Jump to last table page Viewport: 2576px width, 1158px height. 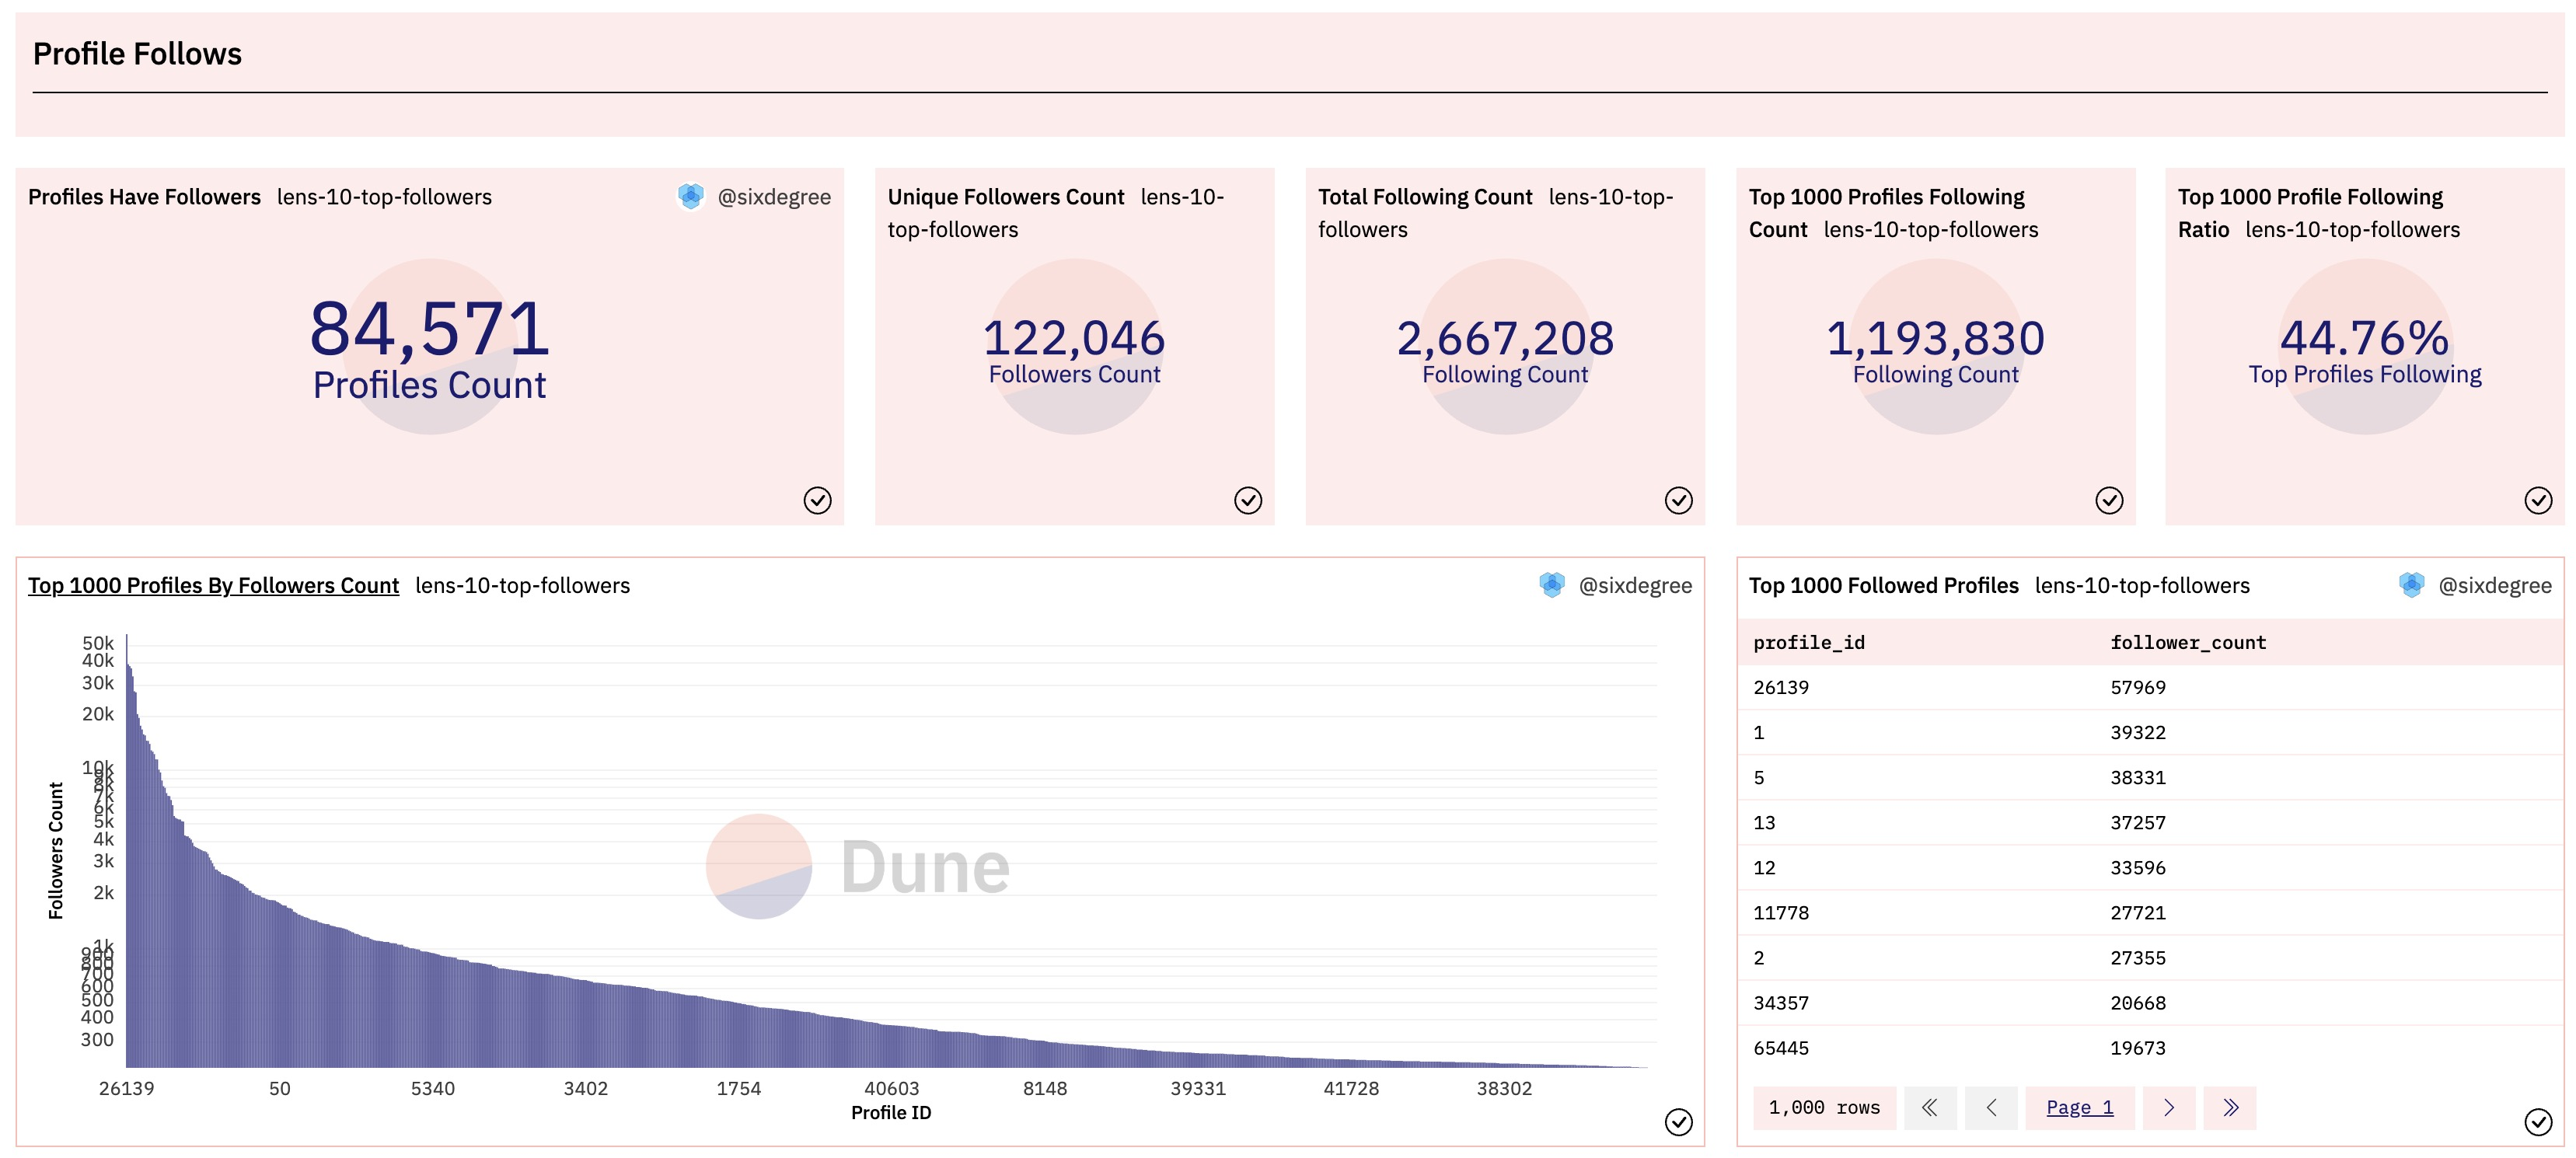(x=2230, y=1107)
